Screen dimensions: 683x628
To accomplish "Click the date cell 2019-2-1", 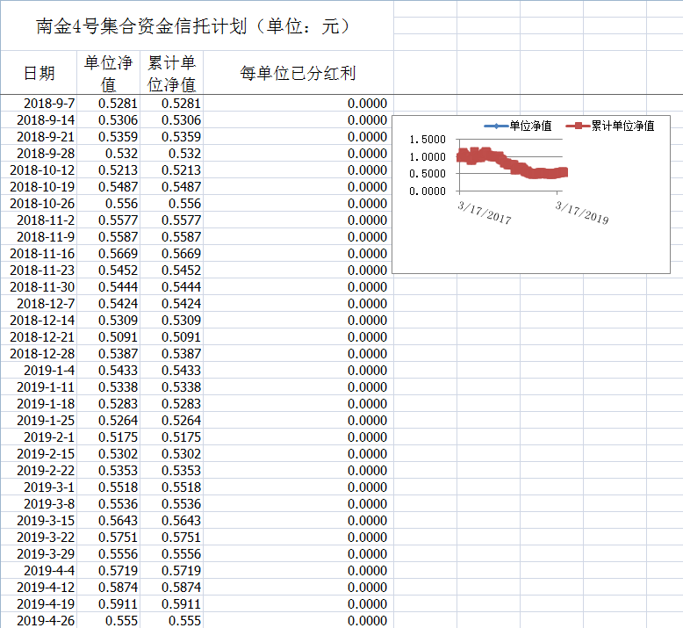I will [39, 437].
